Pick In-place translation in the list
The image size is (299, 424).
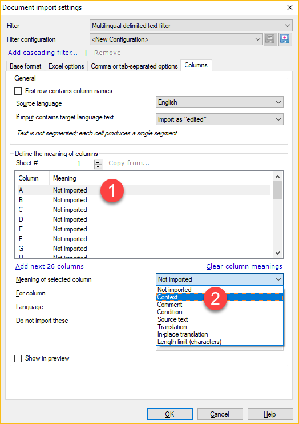click(220, 334)
